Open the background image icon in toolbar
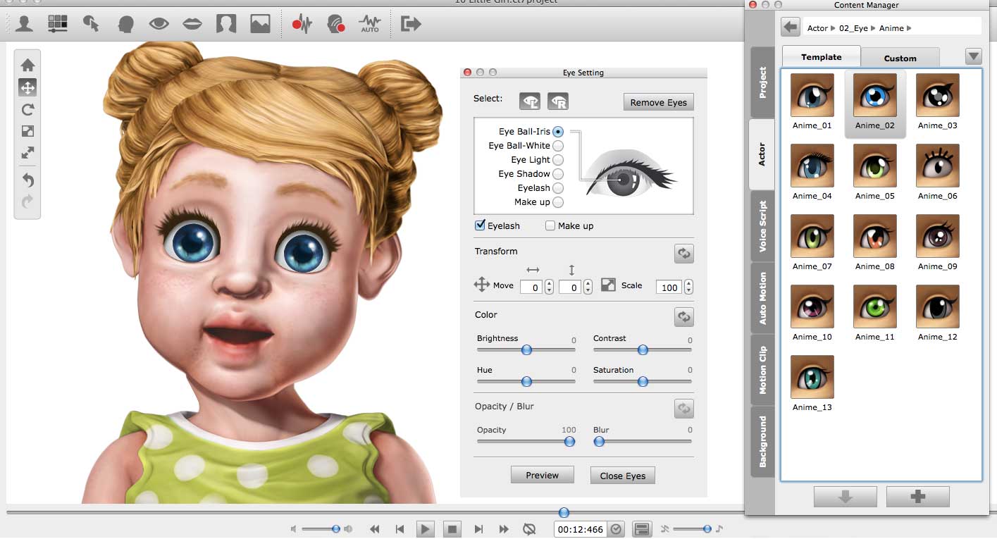This screenshot has height=539, width=997. tap(260, 24)
